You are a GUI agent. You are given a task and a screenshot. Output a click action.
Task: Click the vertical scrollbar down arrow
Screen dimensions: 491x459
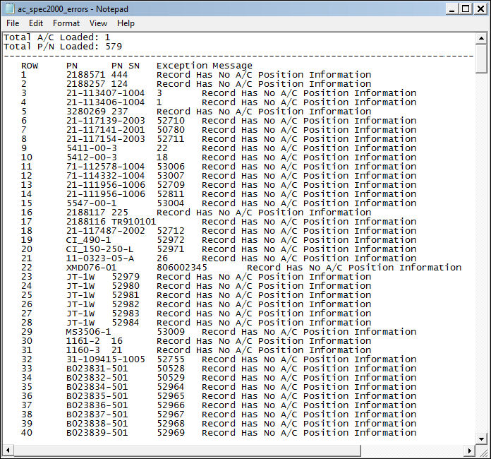[x=481, y=439]
